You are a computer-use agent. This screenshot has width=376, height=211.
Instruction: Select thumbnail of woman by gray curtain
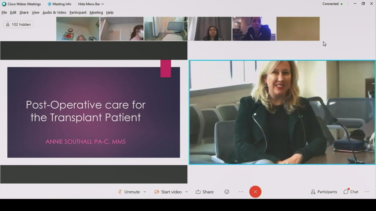(x=210, y=29)
